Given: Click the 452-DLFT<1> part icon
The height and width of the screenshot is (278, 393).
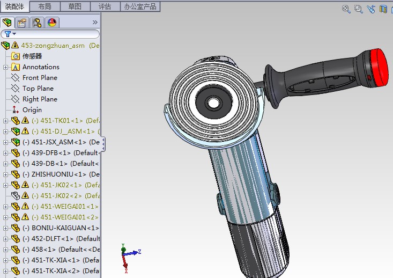Looking at the screenshot, I should [x=16, y=239].
